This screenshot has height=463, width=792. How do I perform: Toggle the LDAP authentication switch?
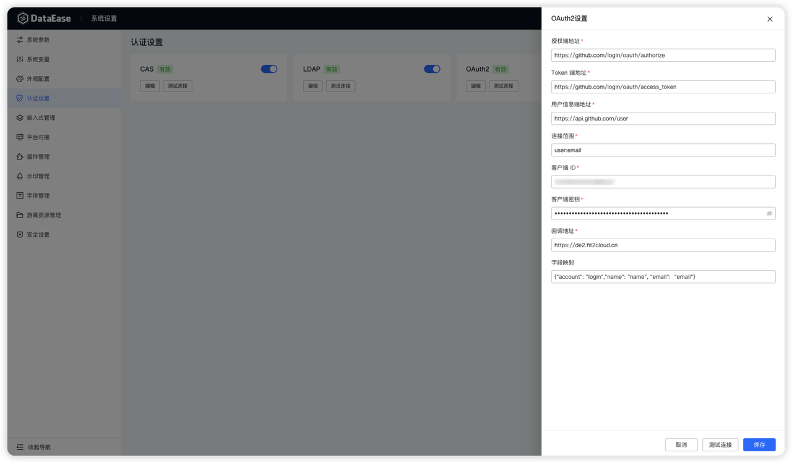click(x=432, y=69)
